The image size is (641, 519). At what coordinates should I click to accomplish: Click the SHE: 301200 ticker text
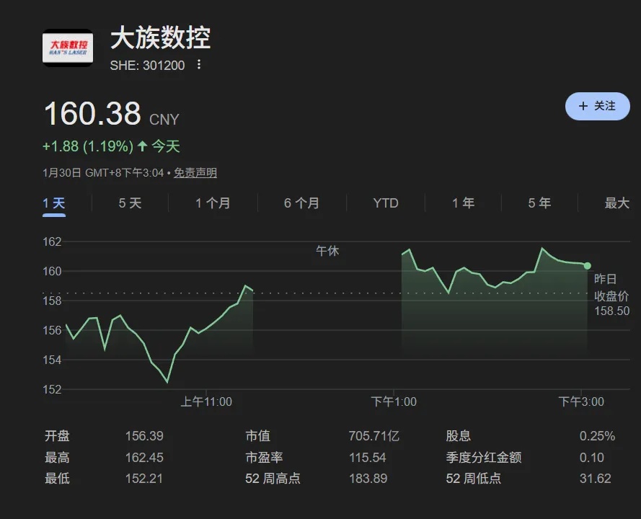tap(147, 66)
